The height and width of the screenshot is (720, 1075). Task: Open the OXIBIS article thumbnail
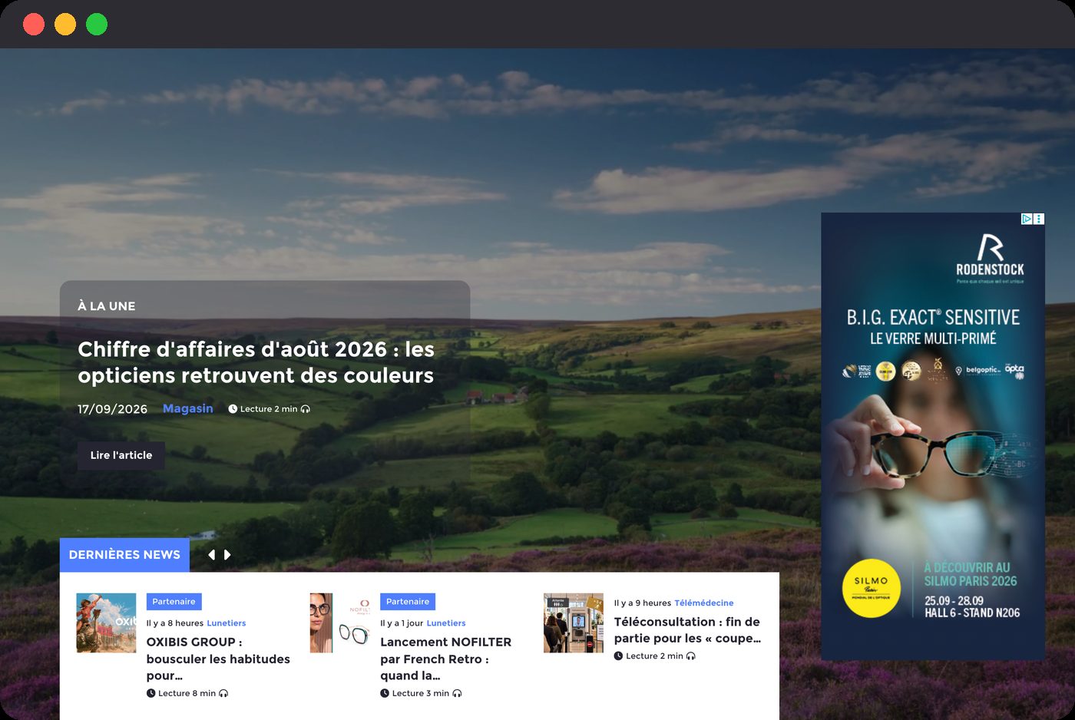(x=106, y=623)
